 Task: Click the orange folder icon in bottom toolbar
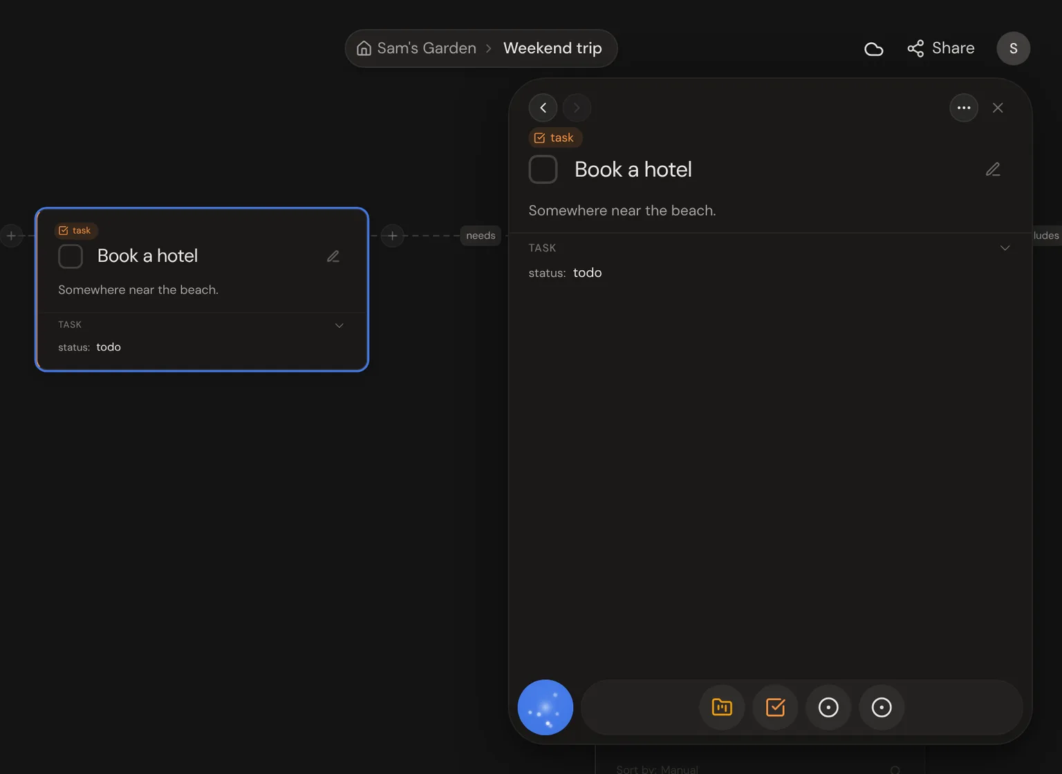tap(722, 708)
